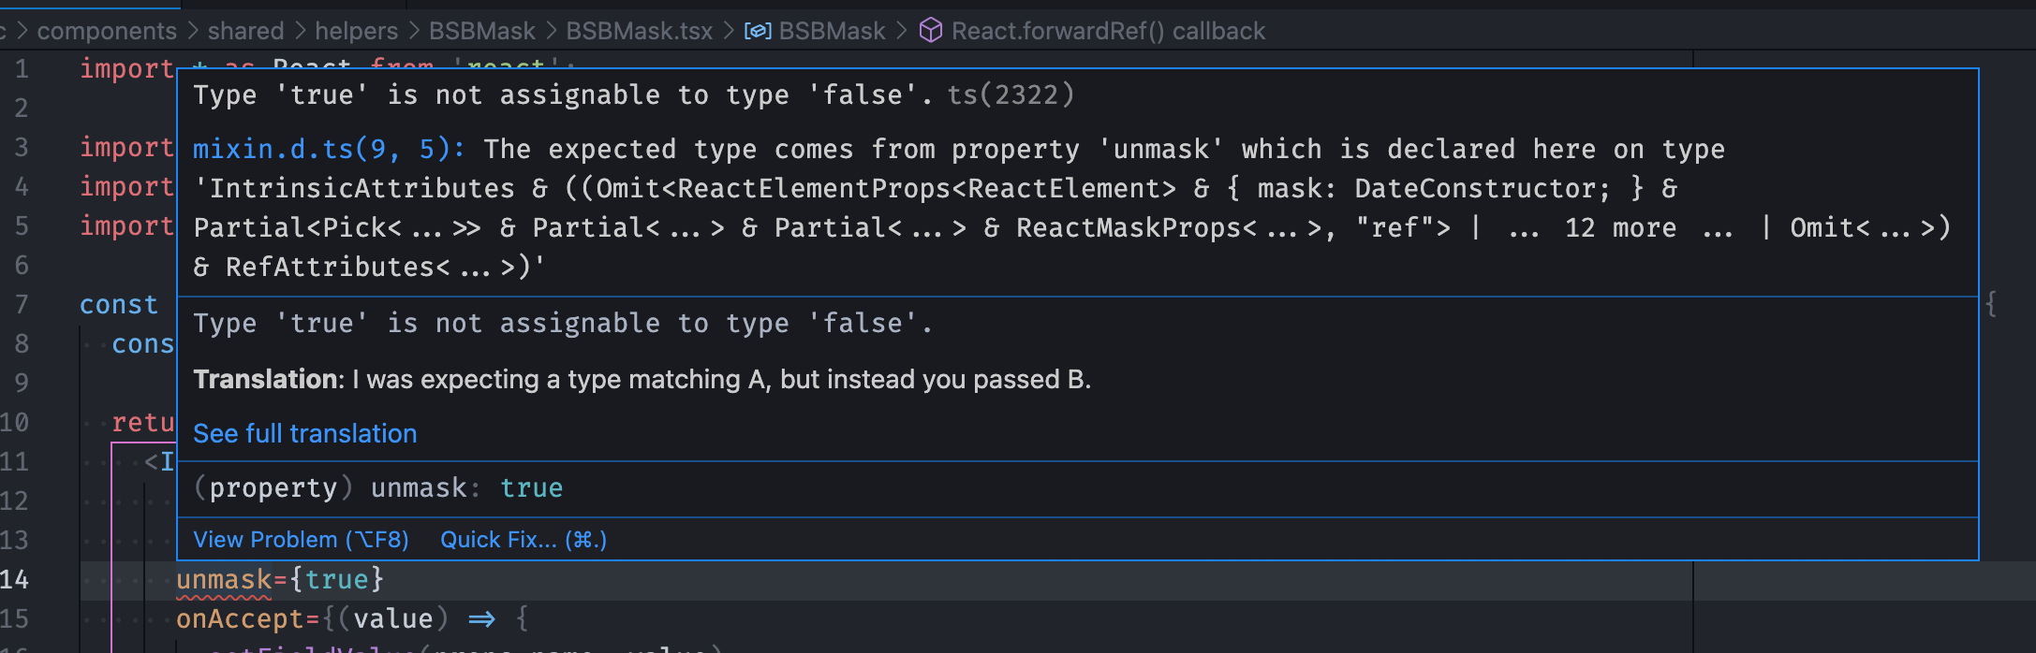Screen dimensions: 2036x653
Task: Click the ts(2322) error code
Action: click(1008, 94)
